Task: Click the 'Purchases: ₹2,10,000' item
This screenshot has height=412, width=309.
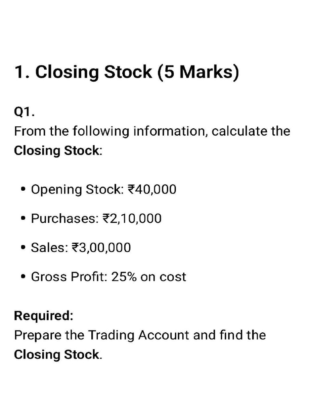Action: (96, 218)
